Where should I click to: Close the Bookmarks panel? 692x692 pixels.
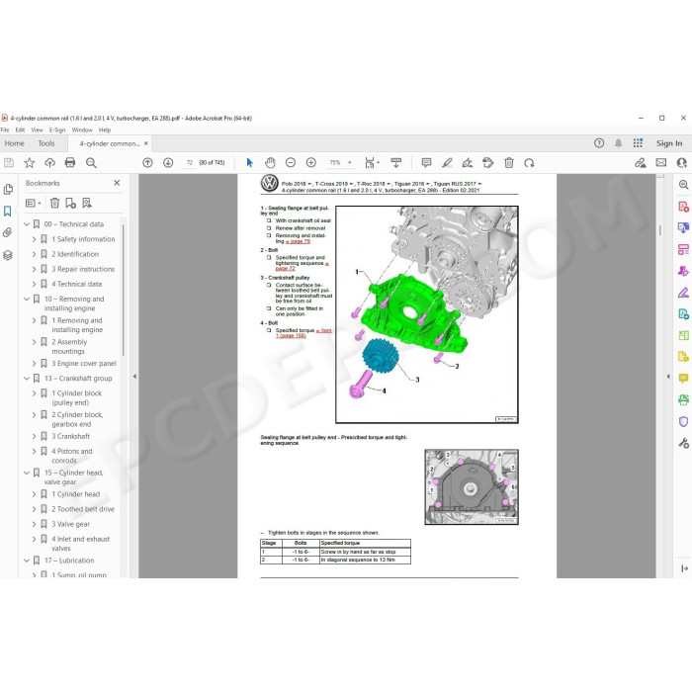click(117, 183)
